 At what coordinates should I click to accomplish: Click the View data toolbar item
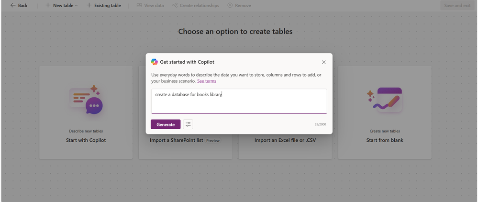tap(150, 5)
